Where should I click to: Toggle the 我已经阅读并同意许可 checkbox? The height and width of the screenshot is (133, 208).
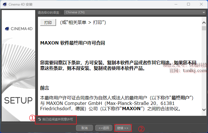[39, 119]
